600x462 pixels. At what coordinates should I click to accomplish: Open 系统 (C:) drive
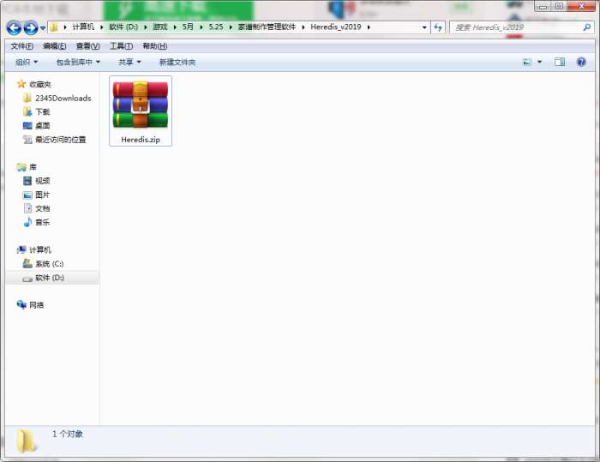point(50,264)
